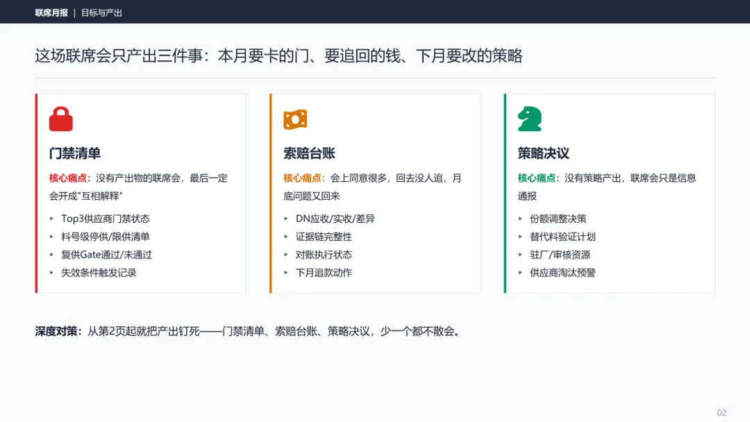Viewport: 750px width, 422px height.
Task: Click the bullet DN应收/实收/差异
Action: coord(335,219)
